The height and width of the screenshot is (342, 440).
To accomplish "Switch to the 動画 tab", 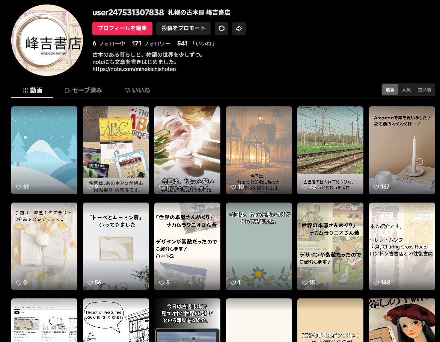I will [32, 90].
